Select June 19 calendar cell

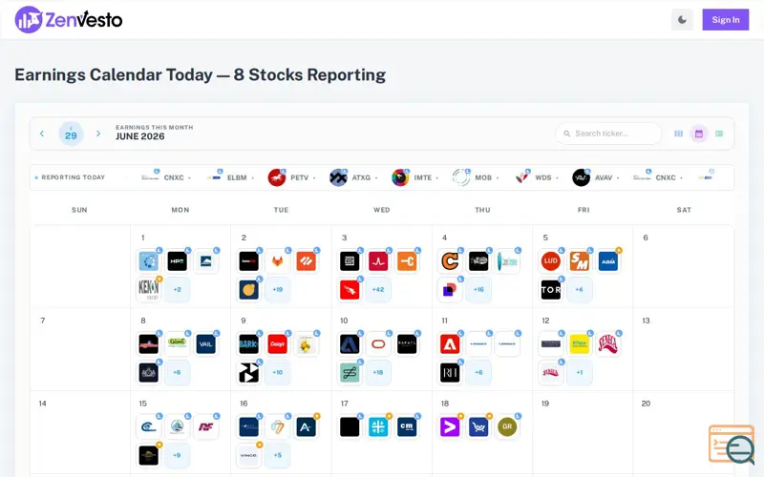click(x=583, y=432)
